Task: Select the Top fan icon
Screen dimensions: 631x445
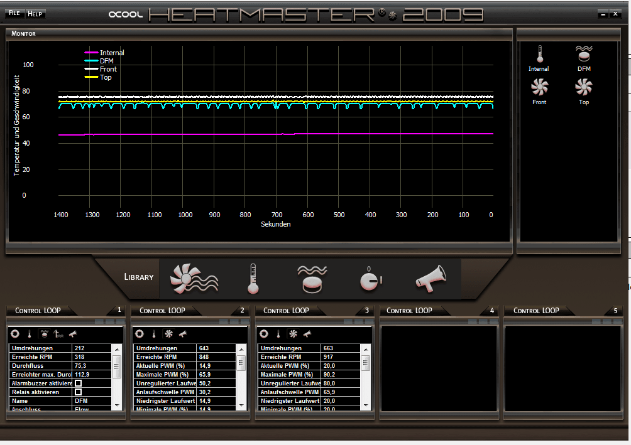Action: [x=584, y=87]
